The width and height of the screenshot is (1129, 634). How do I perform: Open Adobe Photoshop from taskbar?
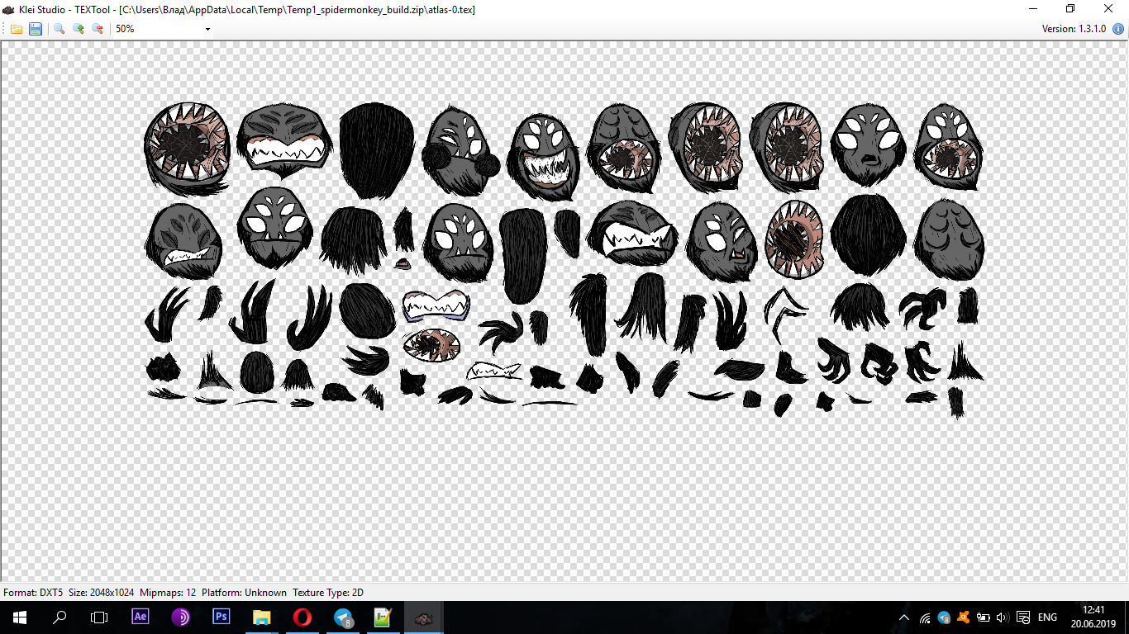tap(222, 617)
